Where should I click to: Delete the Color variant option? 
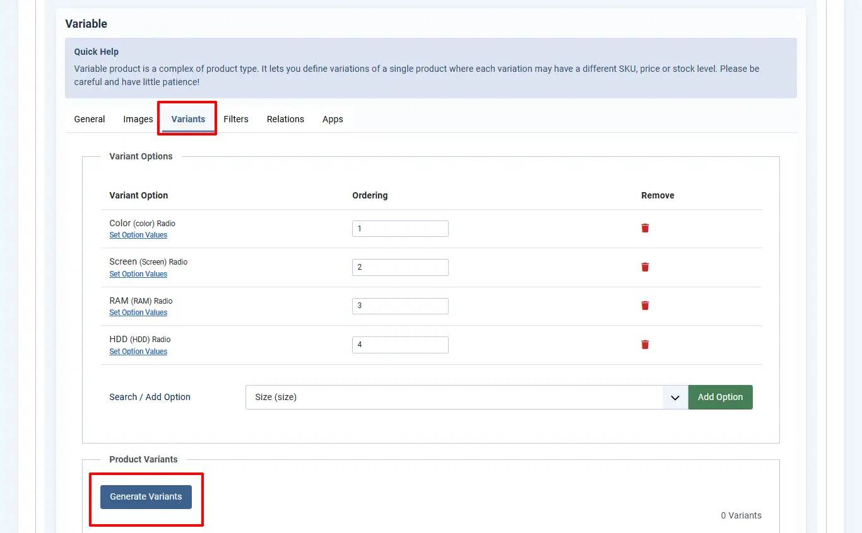645,228
